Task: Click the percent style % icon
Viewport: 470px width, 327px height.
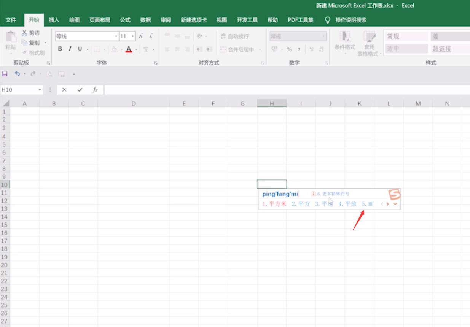Action: tap(289, 49)
